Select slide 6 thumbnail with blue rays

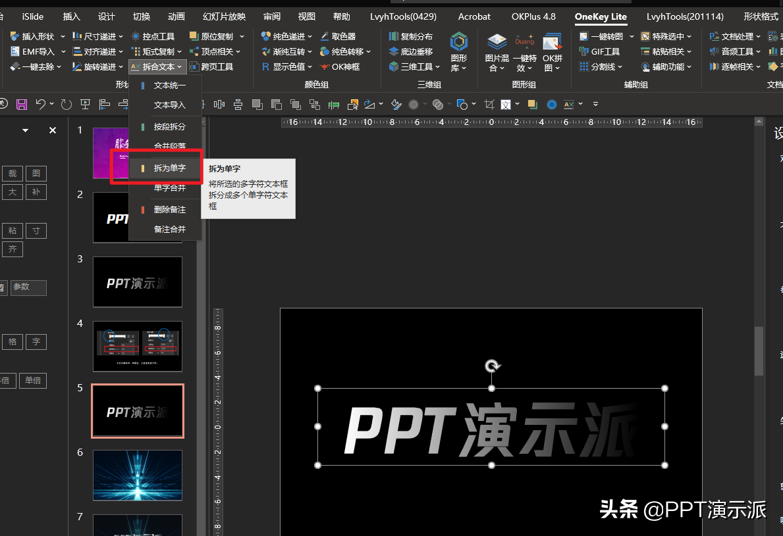137,475
